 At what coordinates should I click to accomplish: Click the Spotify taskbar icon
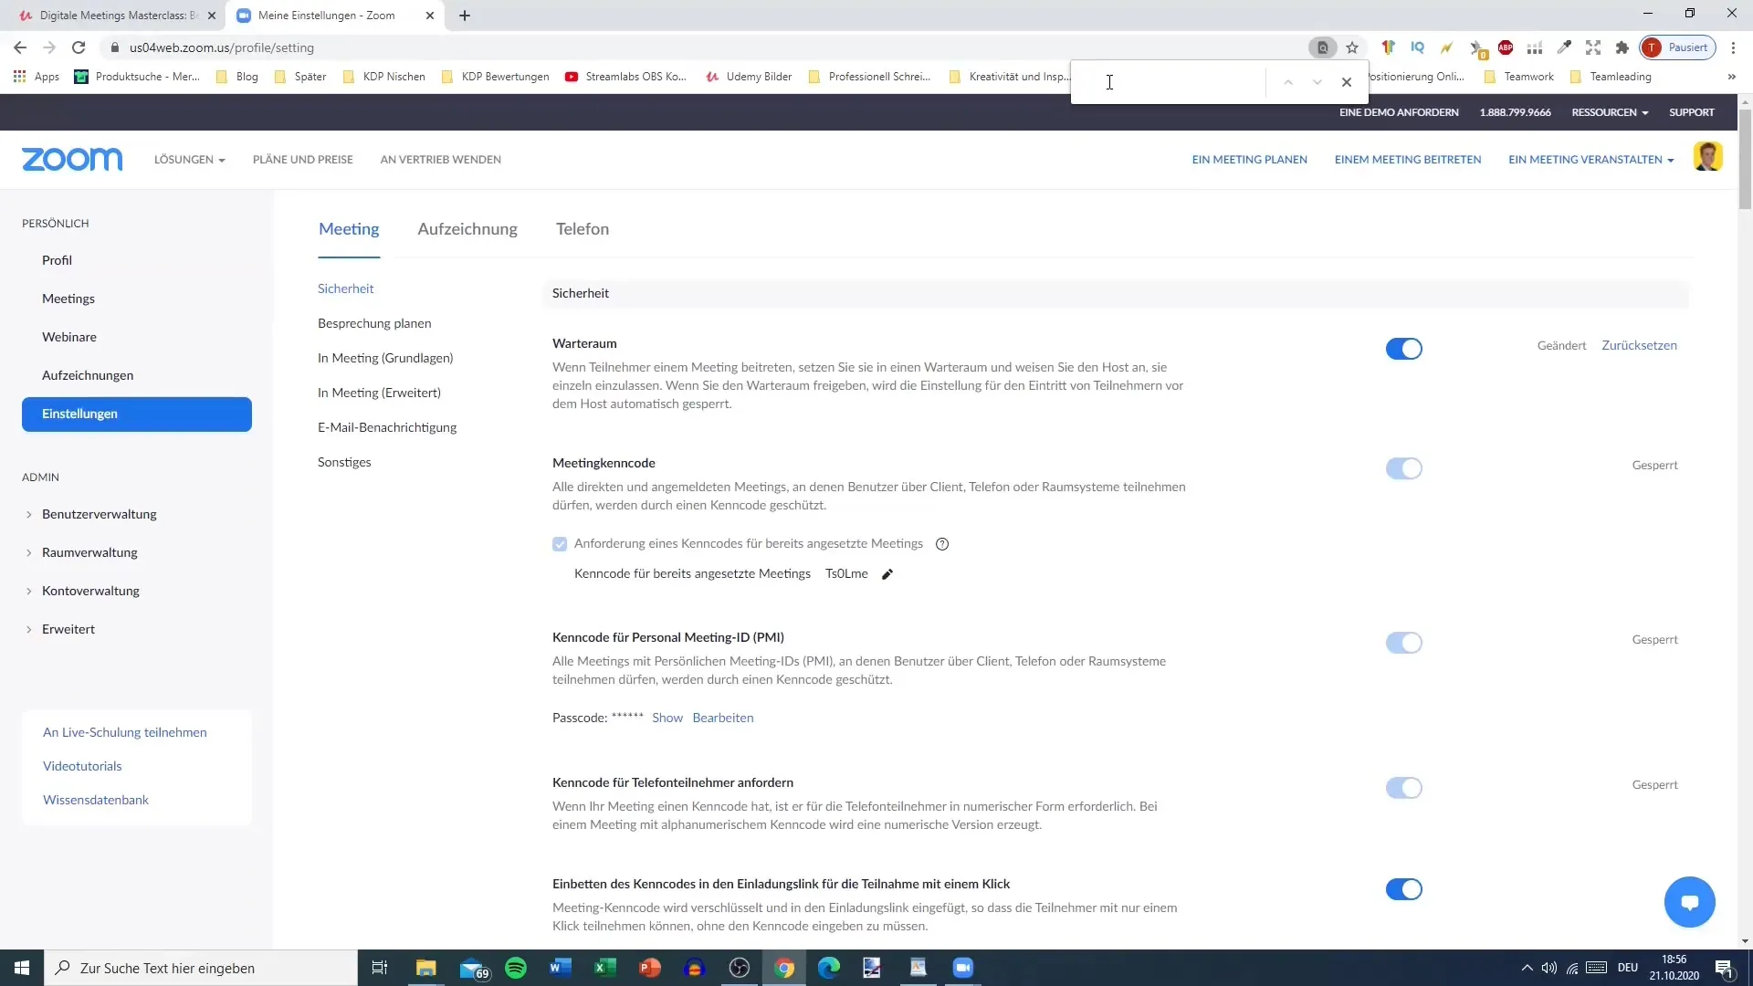pyautogui.click(x=515, y=967)
